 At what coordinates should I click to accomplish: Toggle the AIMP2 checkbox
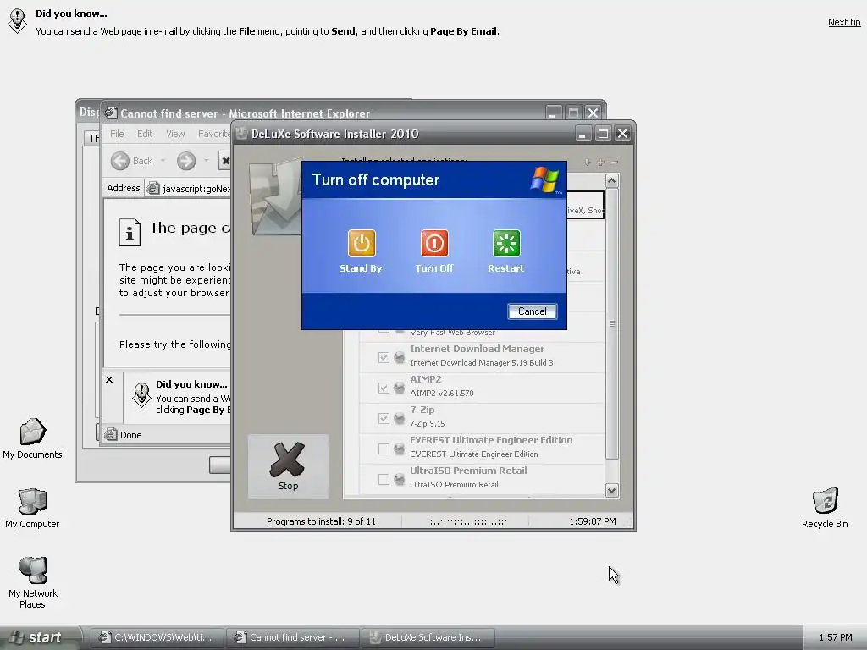[x=384, y=388]
